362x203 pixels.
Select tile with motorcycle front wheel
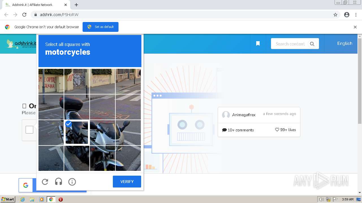(x=102, y=158)
